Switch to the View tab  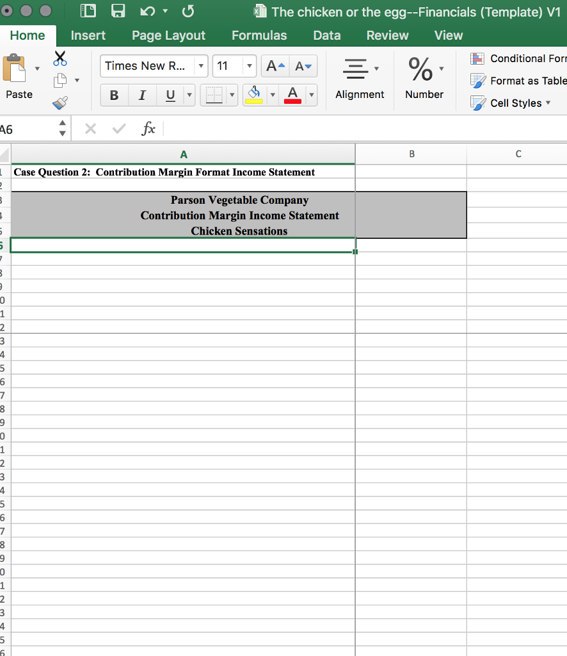coord(449,36)
